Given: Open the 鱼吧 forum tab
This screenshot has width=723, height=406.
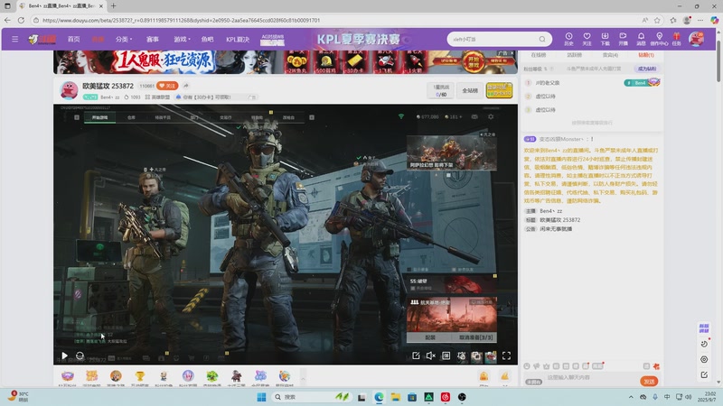Looking at the screenshot, I should click(208, 40).
